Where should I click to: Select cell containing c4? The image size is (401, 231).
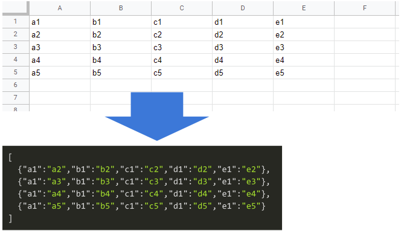(182, 60)
